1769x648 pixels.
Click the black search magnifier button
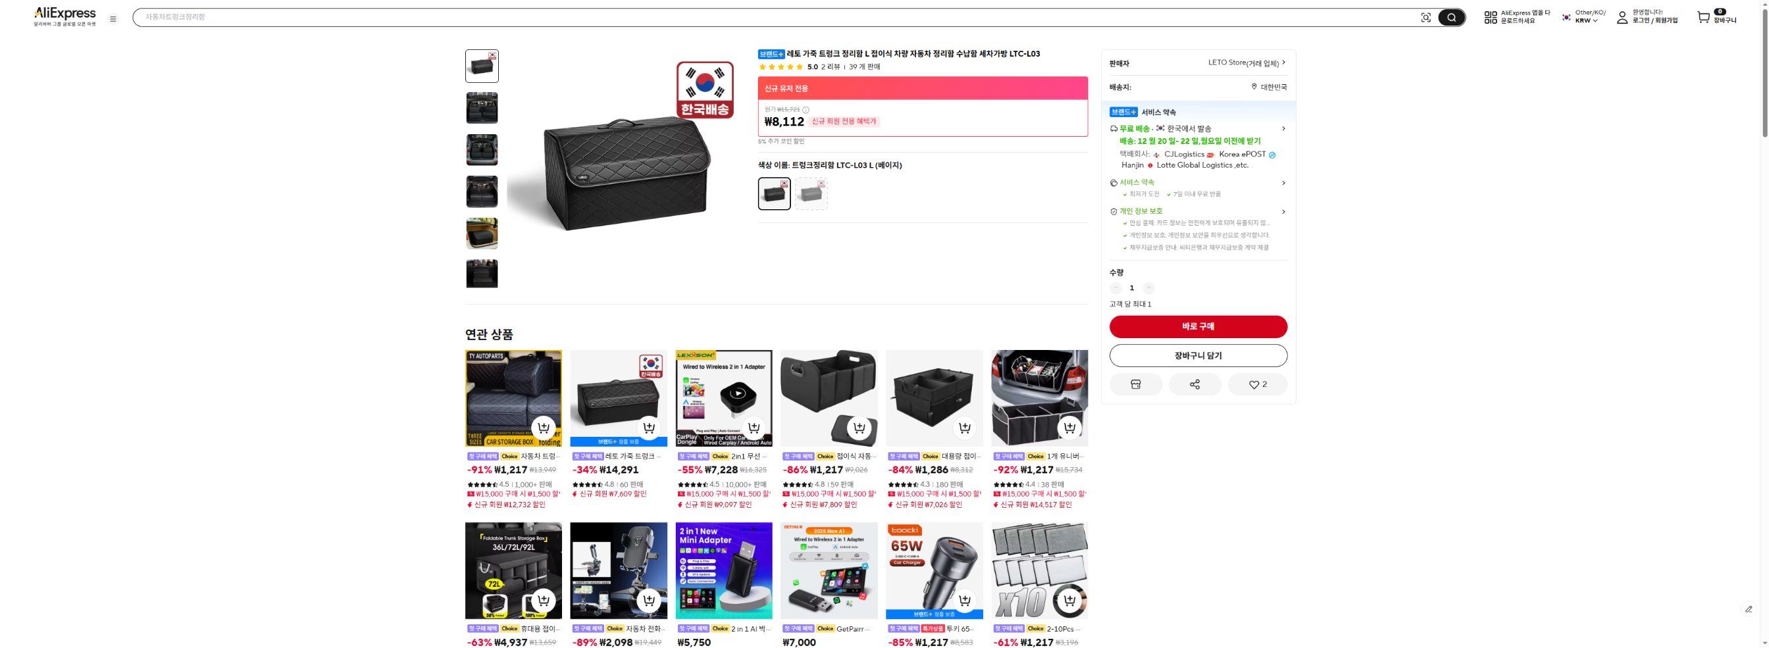coord(1451,18)
